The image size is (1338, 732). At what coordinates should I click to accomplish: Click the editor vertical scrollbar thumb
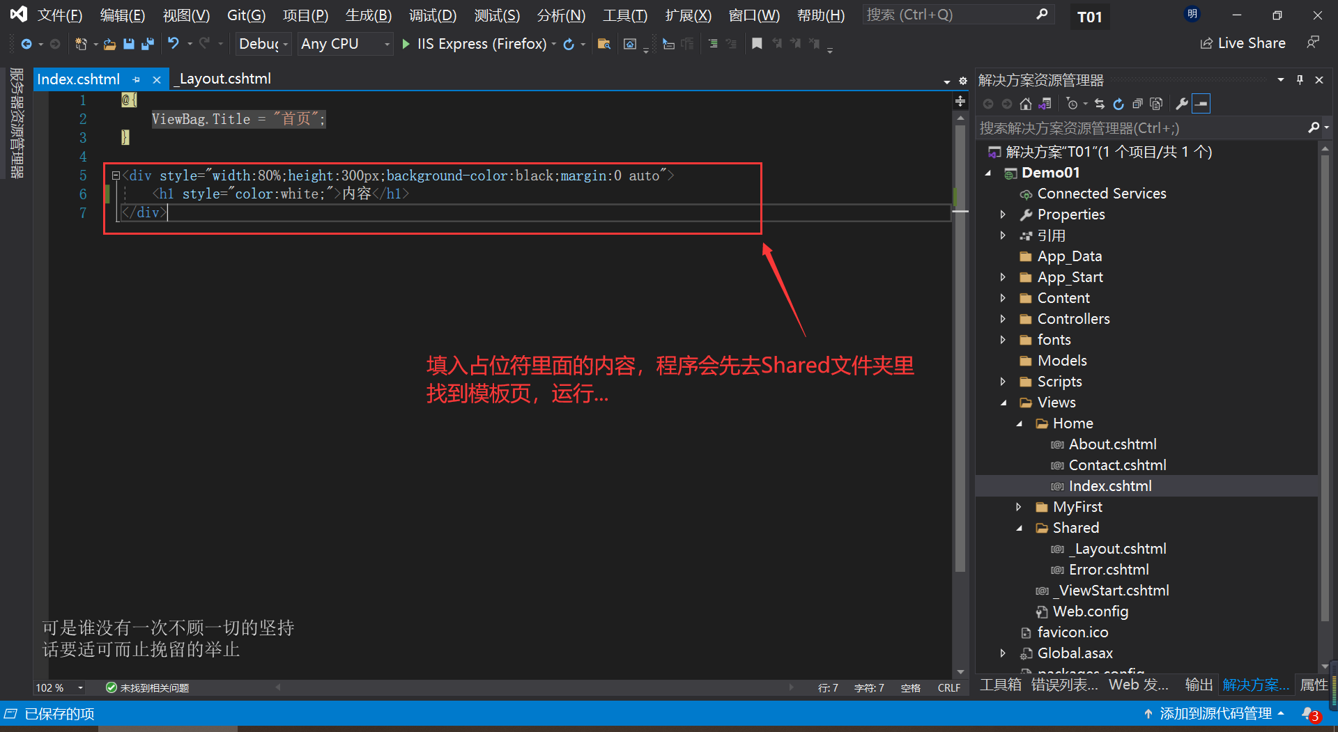coord(960,347)
